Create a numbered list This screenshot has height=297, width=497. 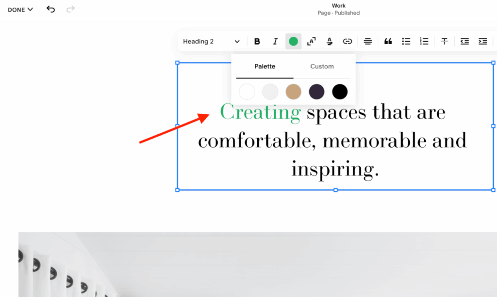coord(424,42)
